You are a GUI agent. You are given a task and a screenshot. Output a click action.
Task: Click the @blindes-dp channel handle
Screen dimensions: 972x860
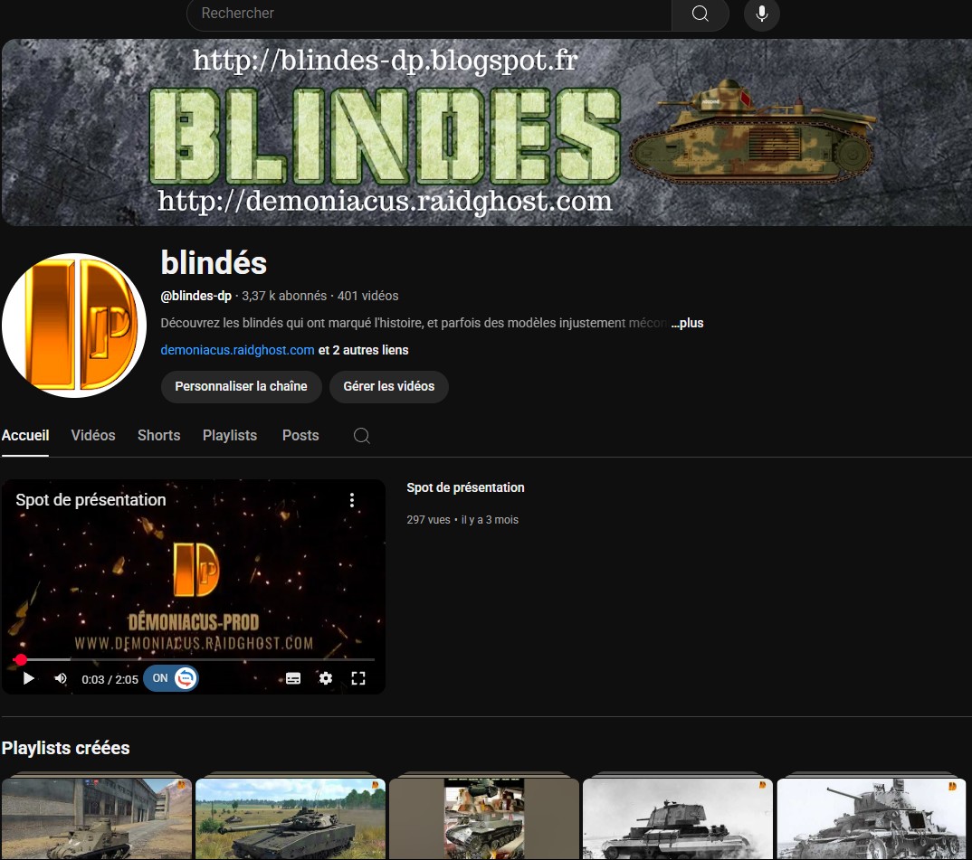click(195, 297)
